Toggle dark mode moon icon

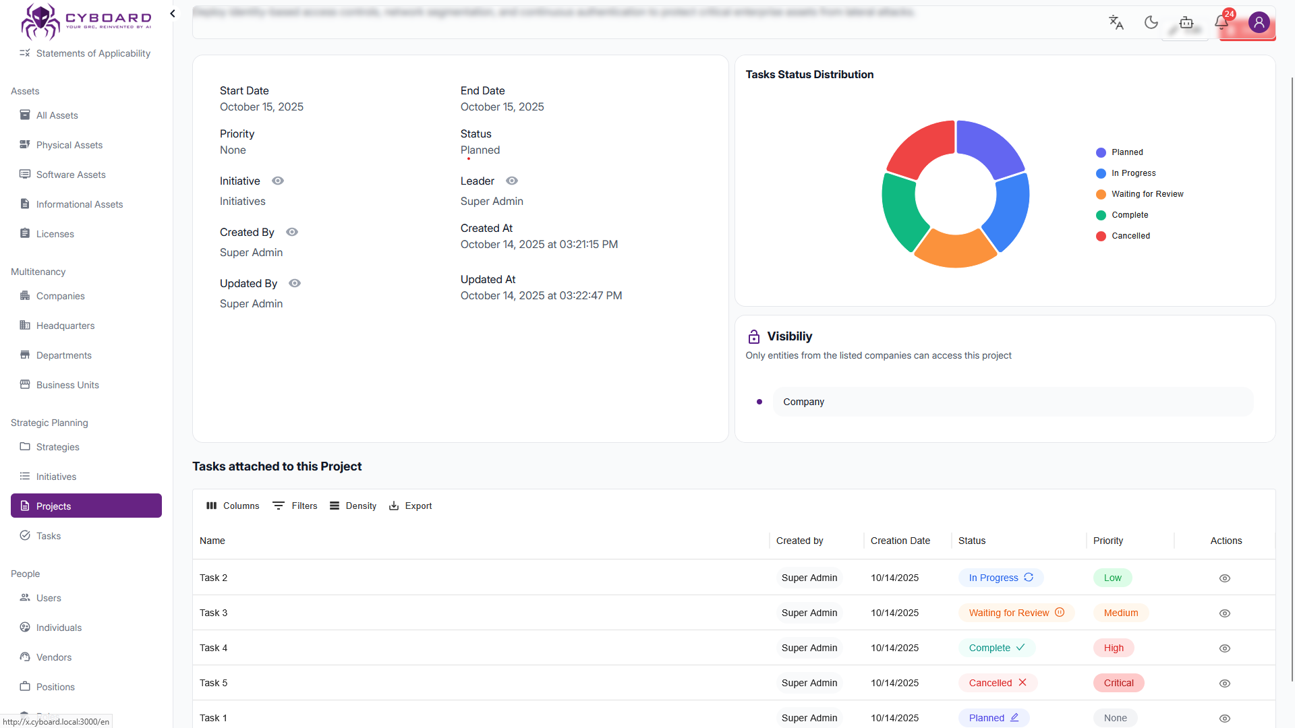click(1151, 22)
